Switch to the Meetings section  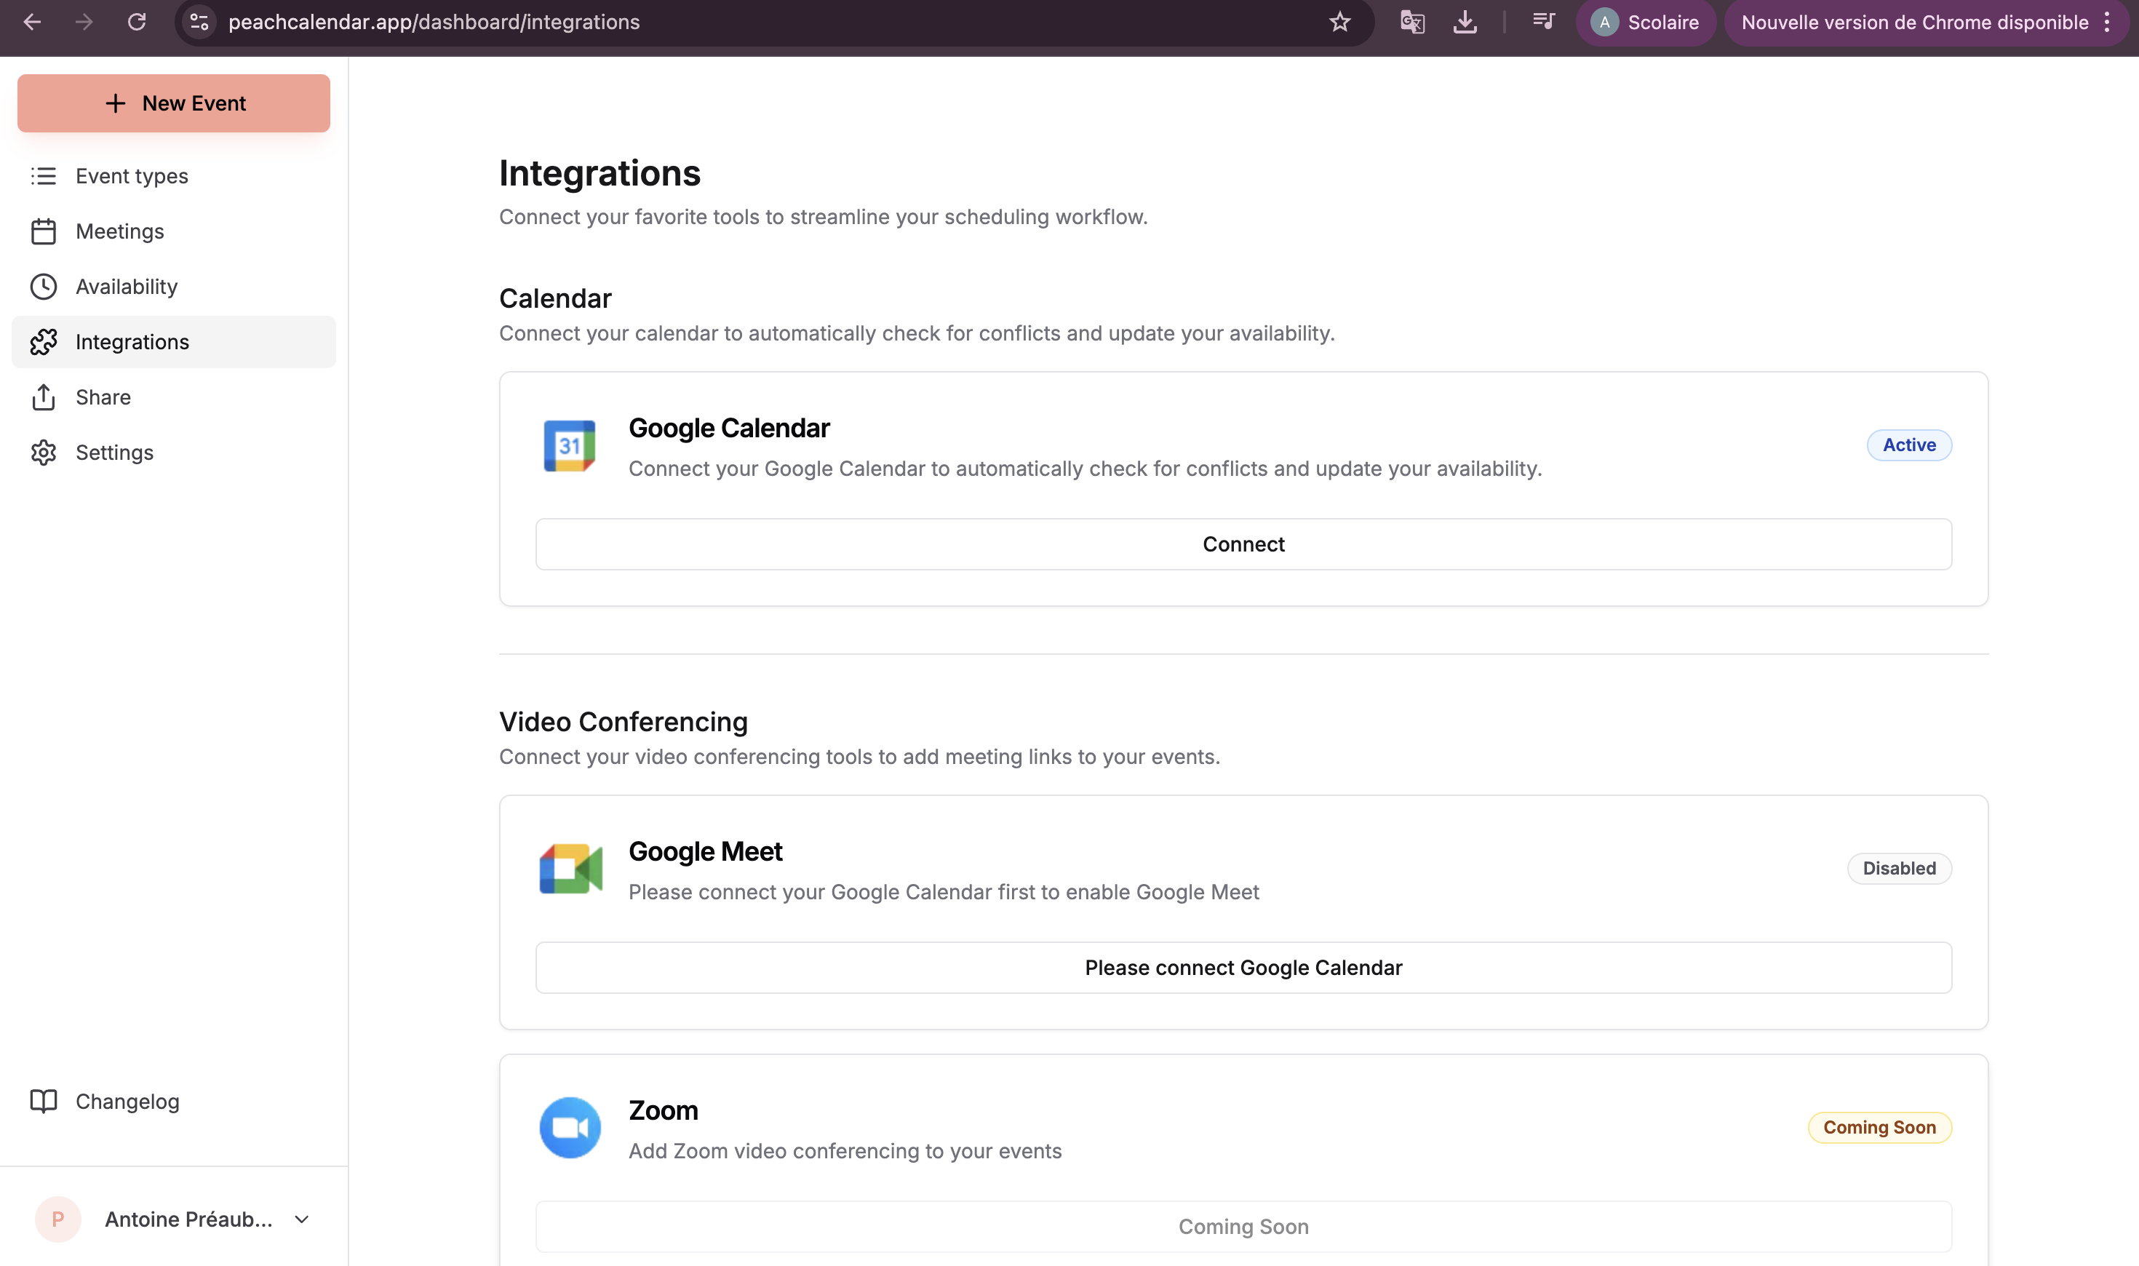[x=119, y=231]
